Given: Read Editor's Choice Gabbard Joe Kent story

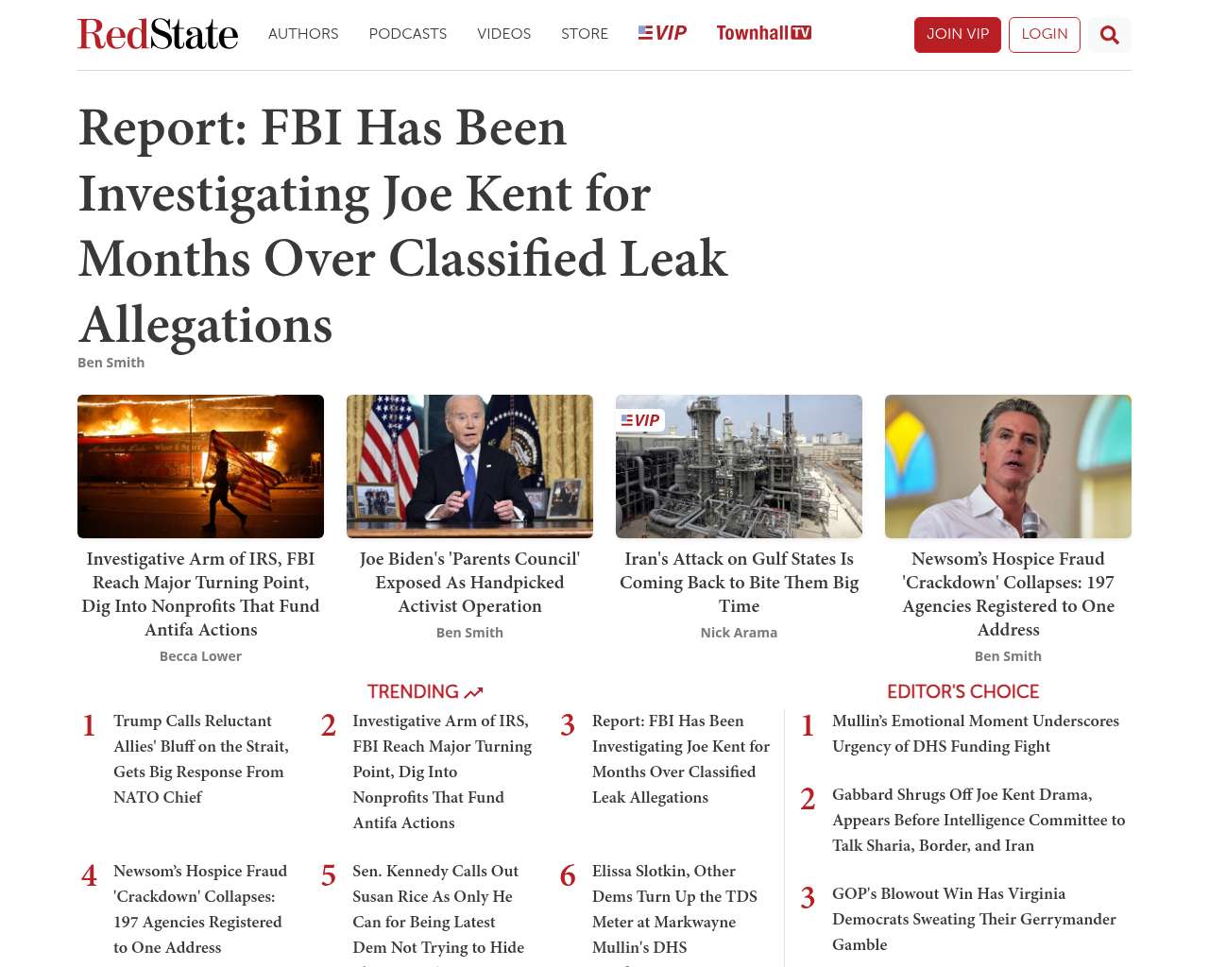Looking at the screenshot, I should point(979,820).
